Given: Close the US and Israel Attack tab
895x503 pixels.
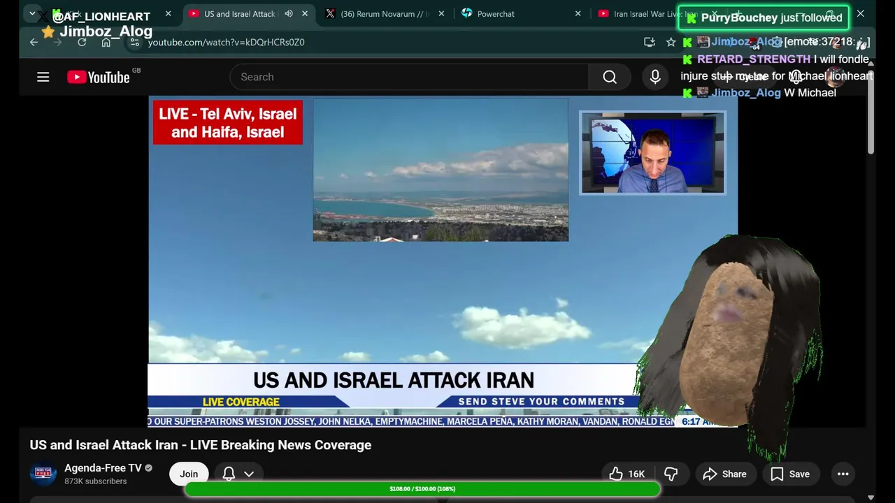Looking at the screenshot, I should (305, 13).
